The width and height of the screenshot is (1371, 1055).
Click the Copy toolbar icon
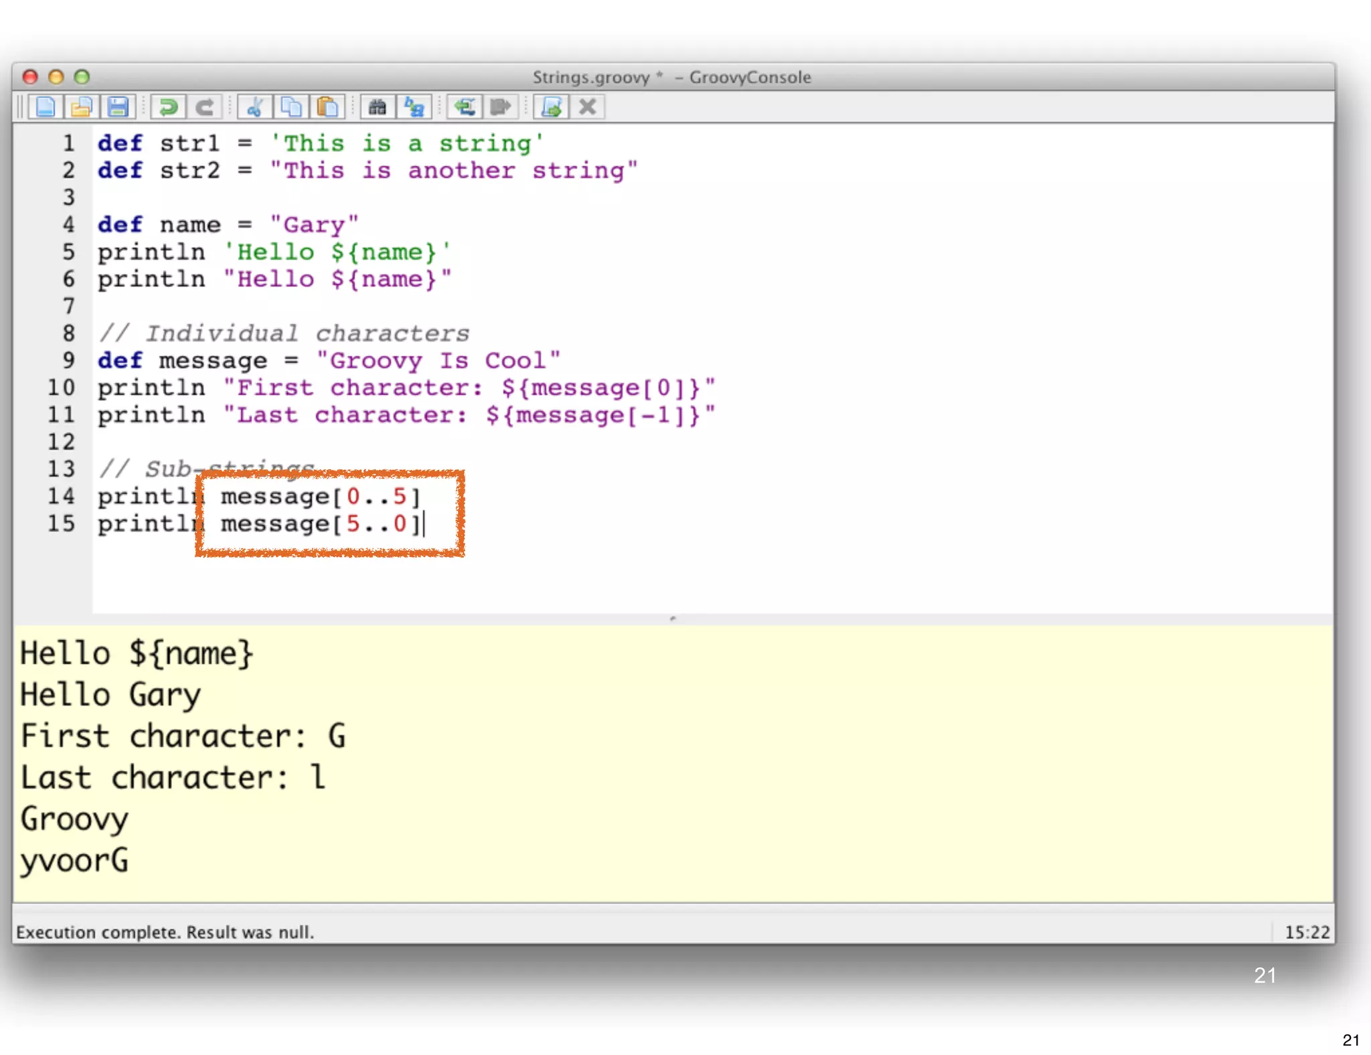click(291, 107)
